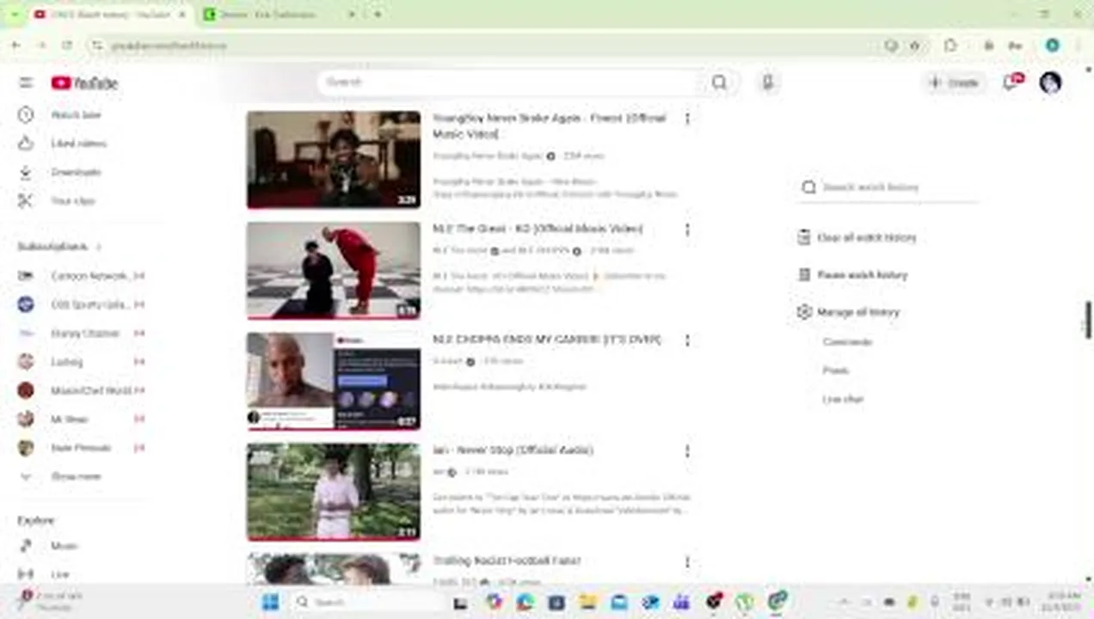This screenshot has height=619, width=1094.
Task: Select Live chat under Manage all history
Action: point(843,399)
